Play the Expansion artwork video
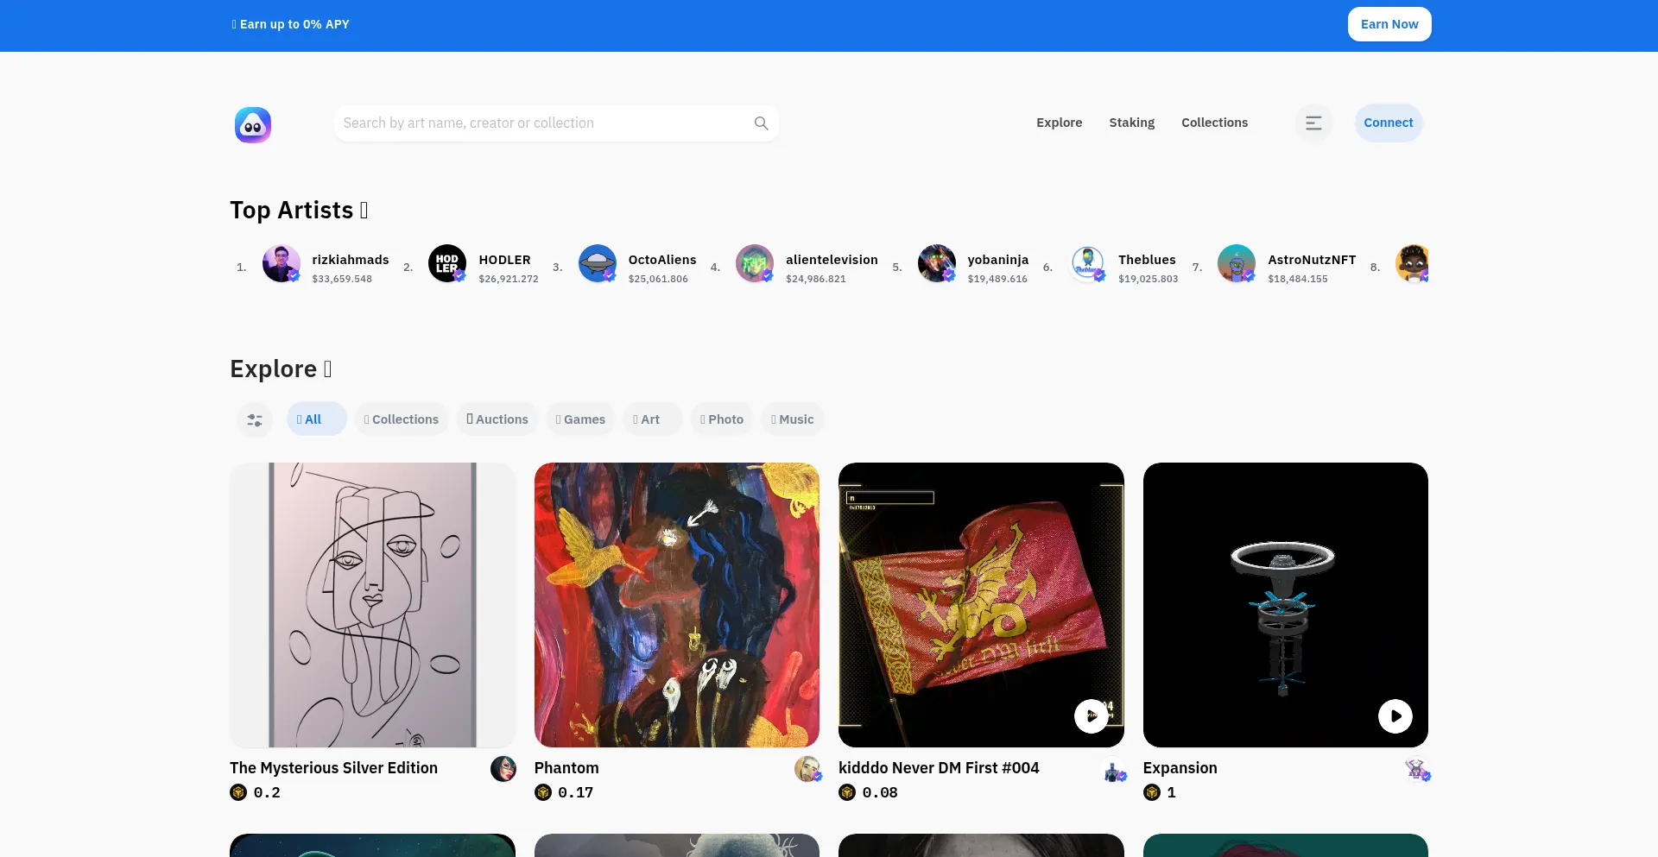Screen dimensions: 1658x857 pos(1395,716)
